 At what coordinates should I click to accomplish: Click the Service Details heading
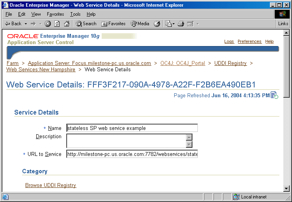coord(36,112)
